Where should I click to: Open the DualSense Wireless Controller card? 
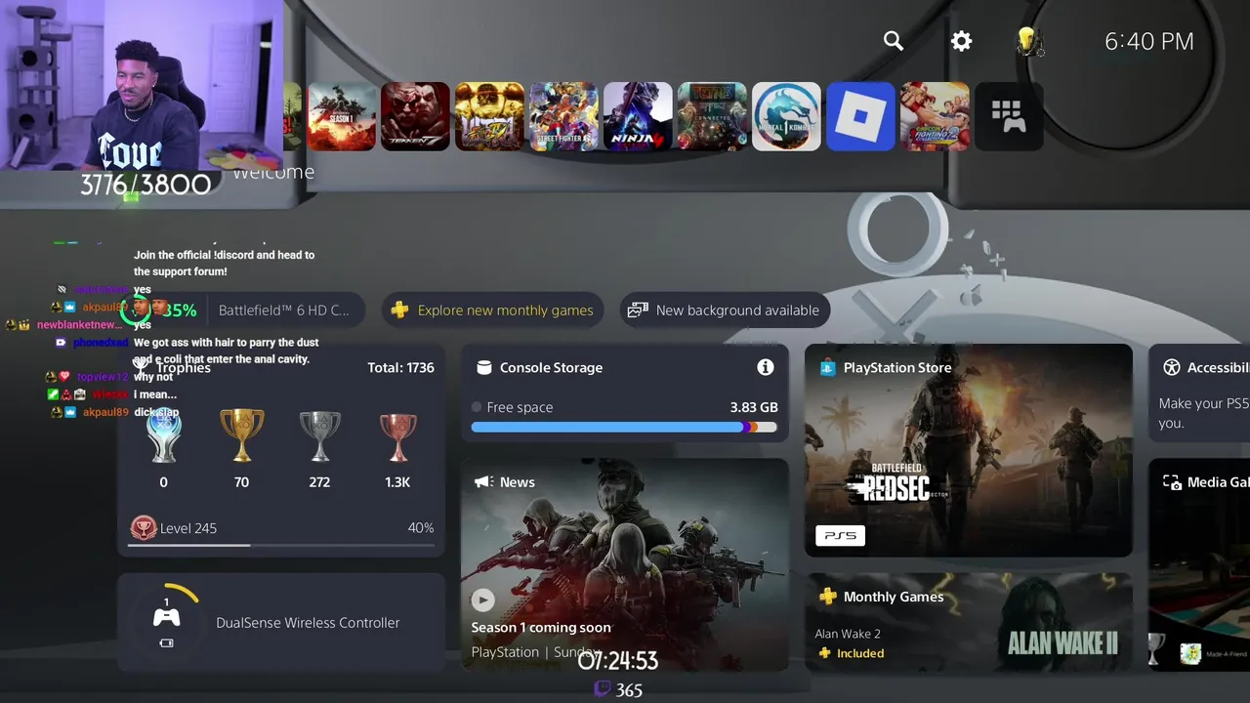281,622
